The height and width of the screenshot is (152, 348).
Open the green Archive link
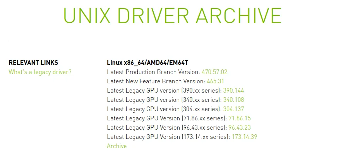[x=117, y=146]
